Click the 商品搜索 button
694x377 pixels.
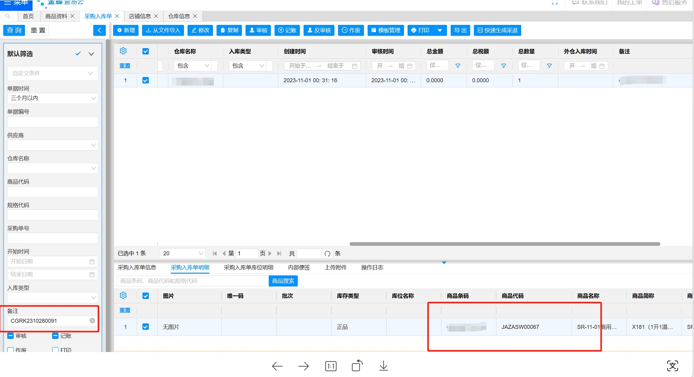[x=283, y=281]
